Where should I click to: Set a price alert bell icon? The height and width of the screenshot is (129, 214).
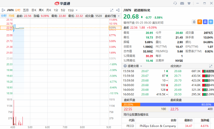[194, 22]
